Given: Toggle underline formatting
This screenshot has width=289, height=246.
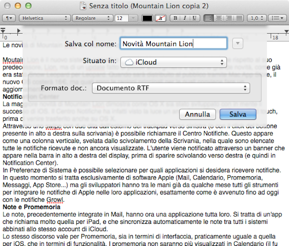Looking at the screenshot, I should [x=195, y=18].
